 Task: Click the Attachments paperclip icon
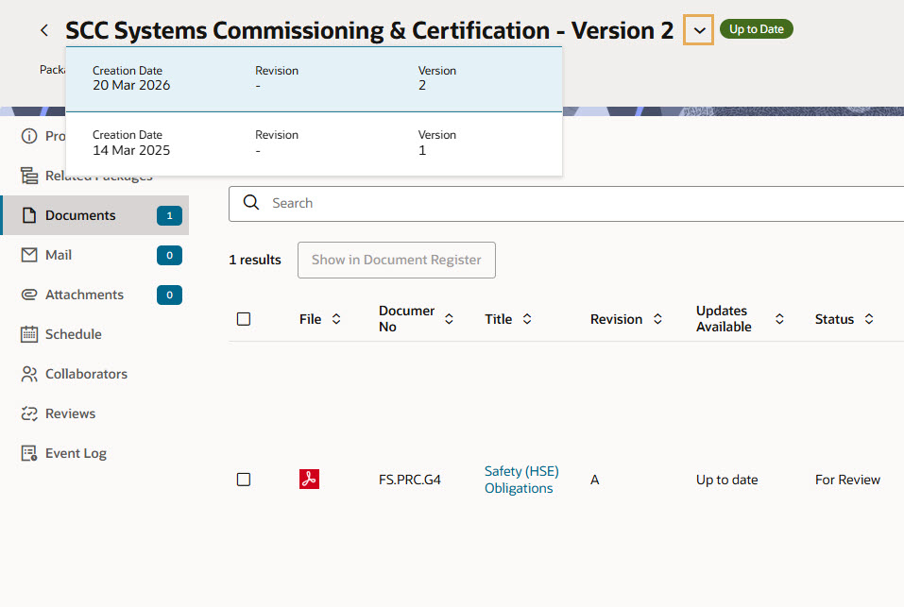(28, 295)
